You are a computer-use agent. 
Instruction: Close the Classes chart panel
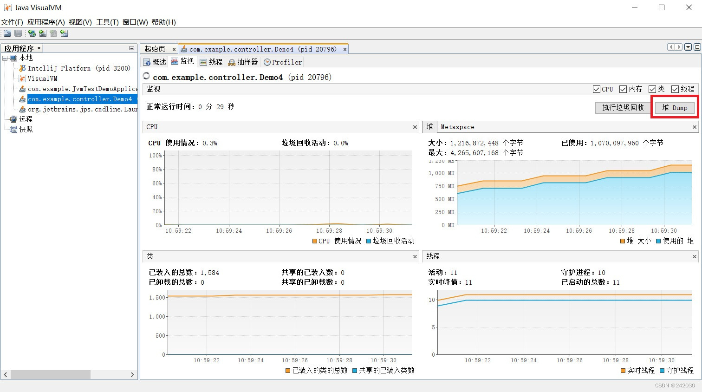click(x=415, y=256)
